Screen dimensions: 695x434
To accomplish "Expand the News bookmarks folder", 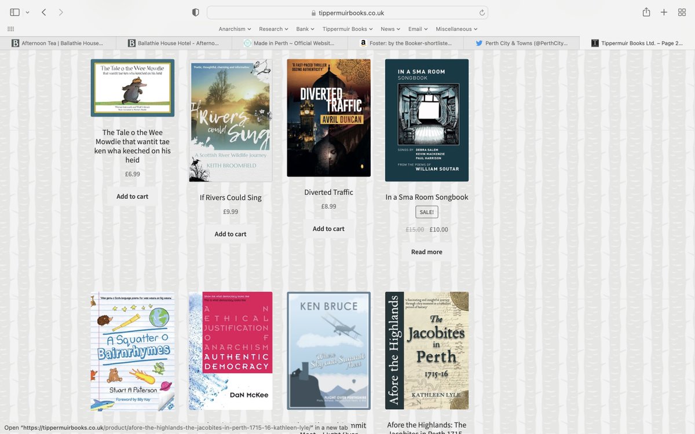I will click(390, 29).
